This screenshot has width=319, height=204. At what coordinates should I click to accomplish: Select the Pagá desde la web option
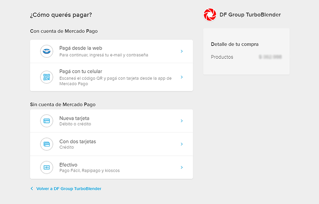coord(111,51)
